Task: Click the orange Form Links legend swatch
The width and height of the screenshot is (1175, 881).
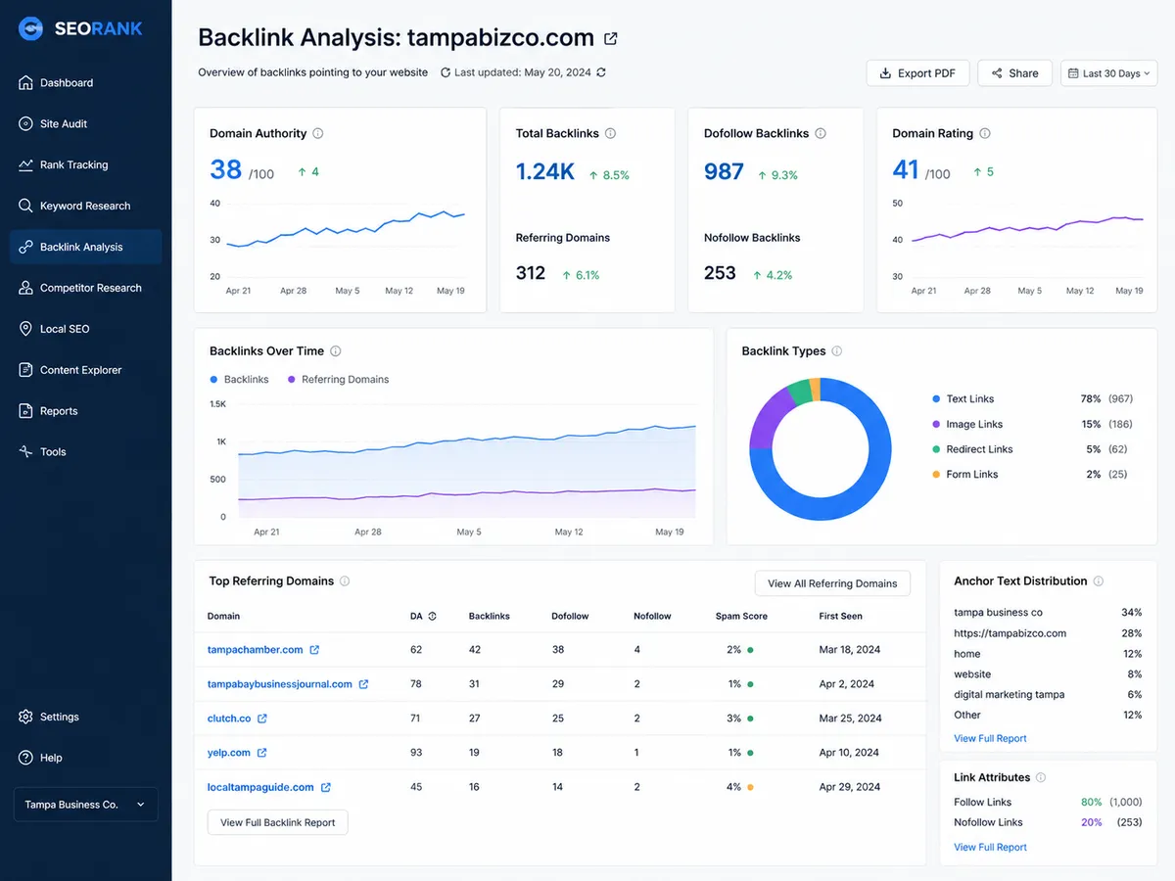Action: pos(937,475)
